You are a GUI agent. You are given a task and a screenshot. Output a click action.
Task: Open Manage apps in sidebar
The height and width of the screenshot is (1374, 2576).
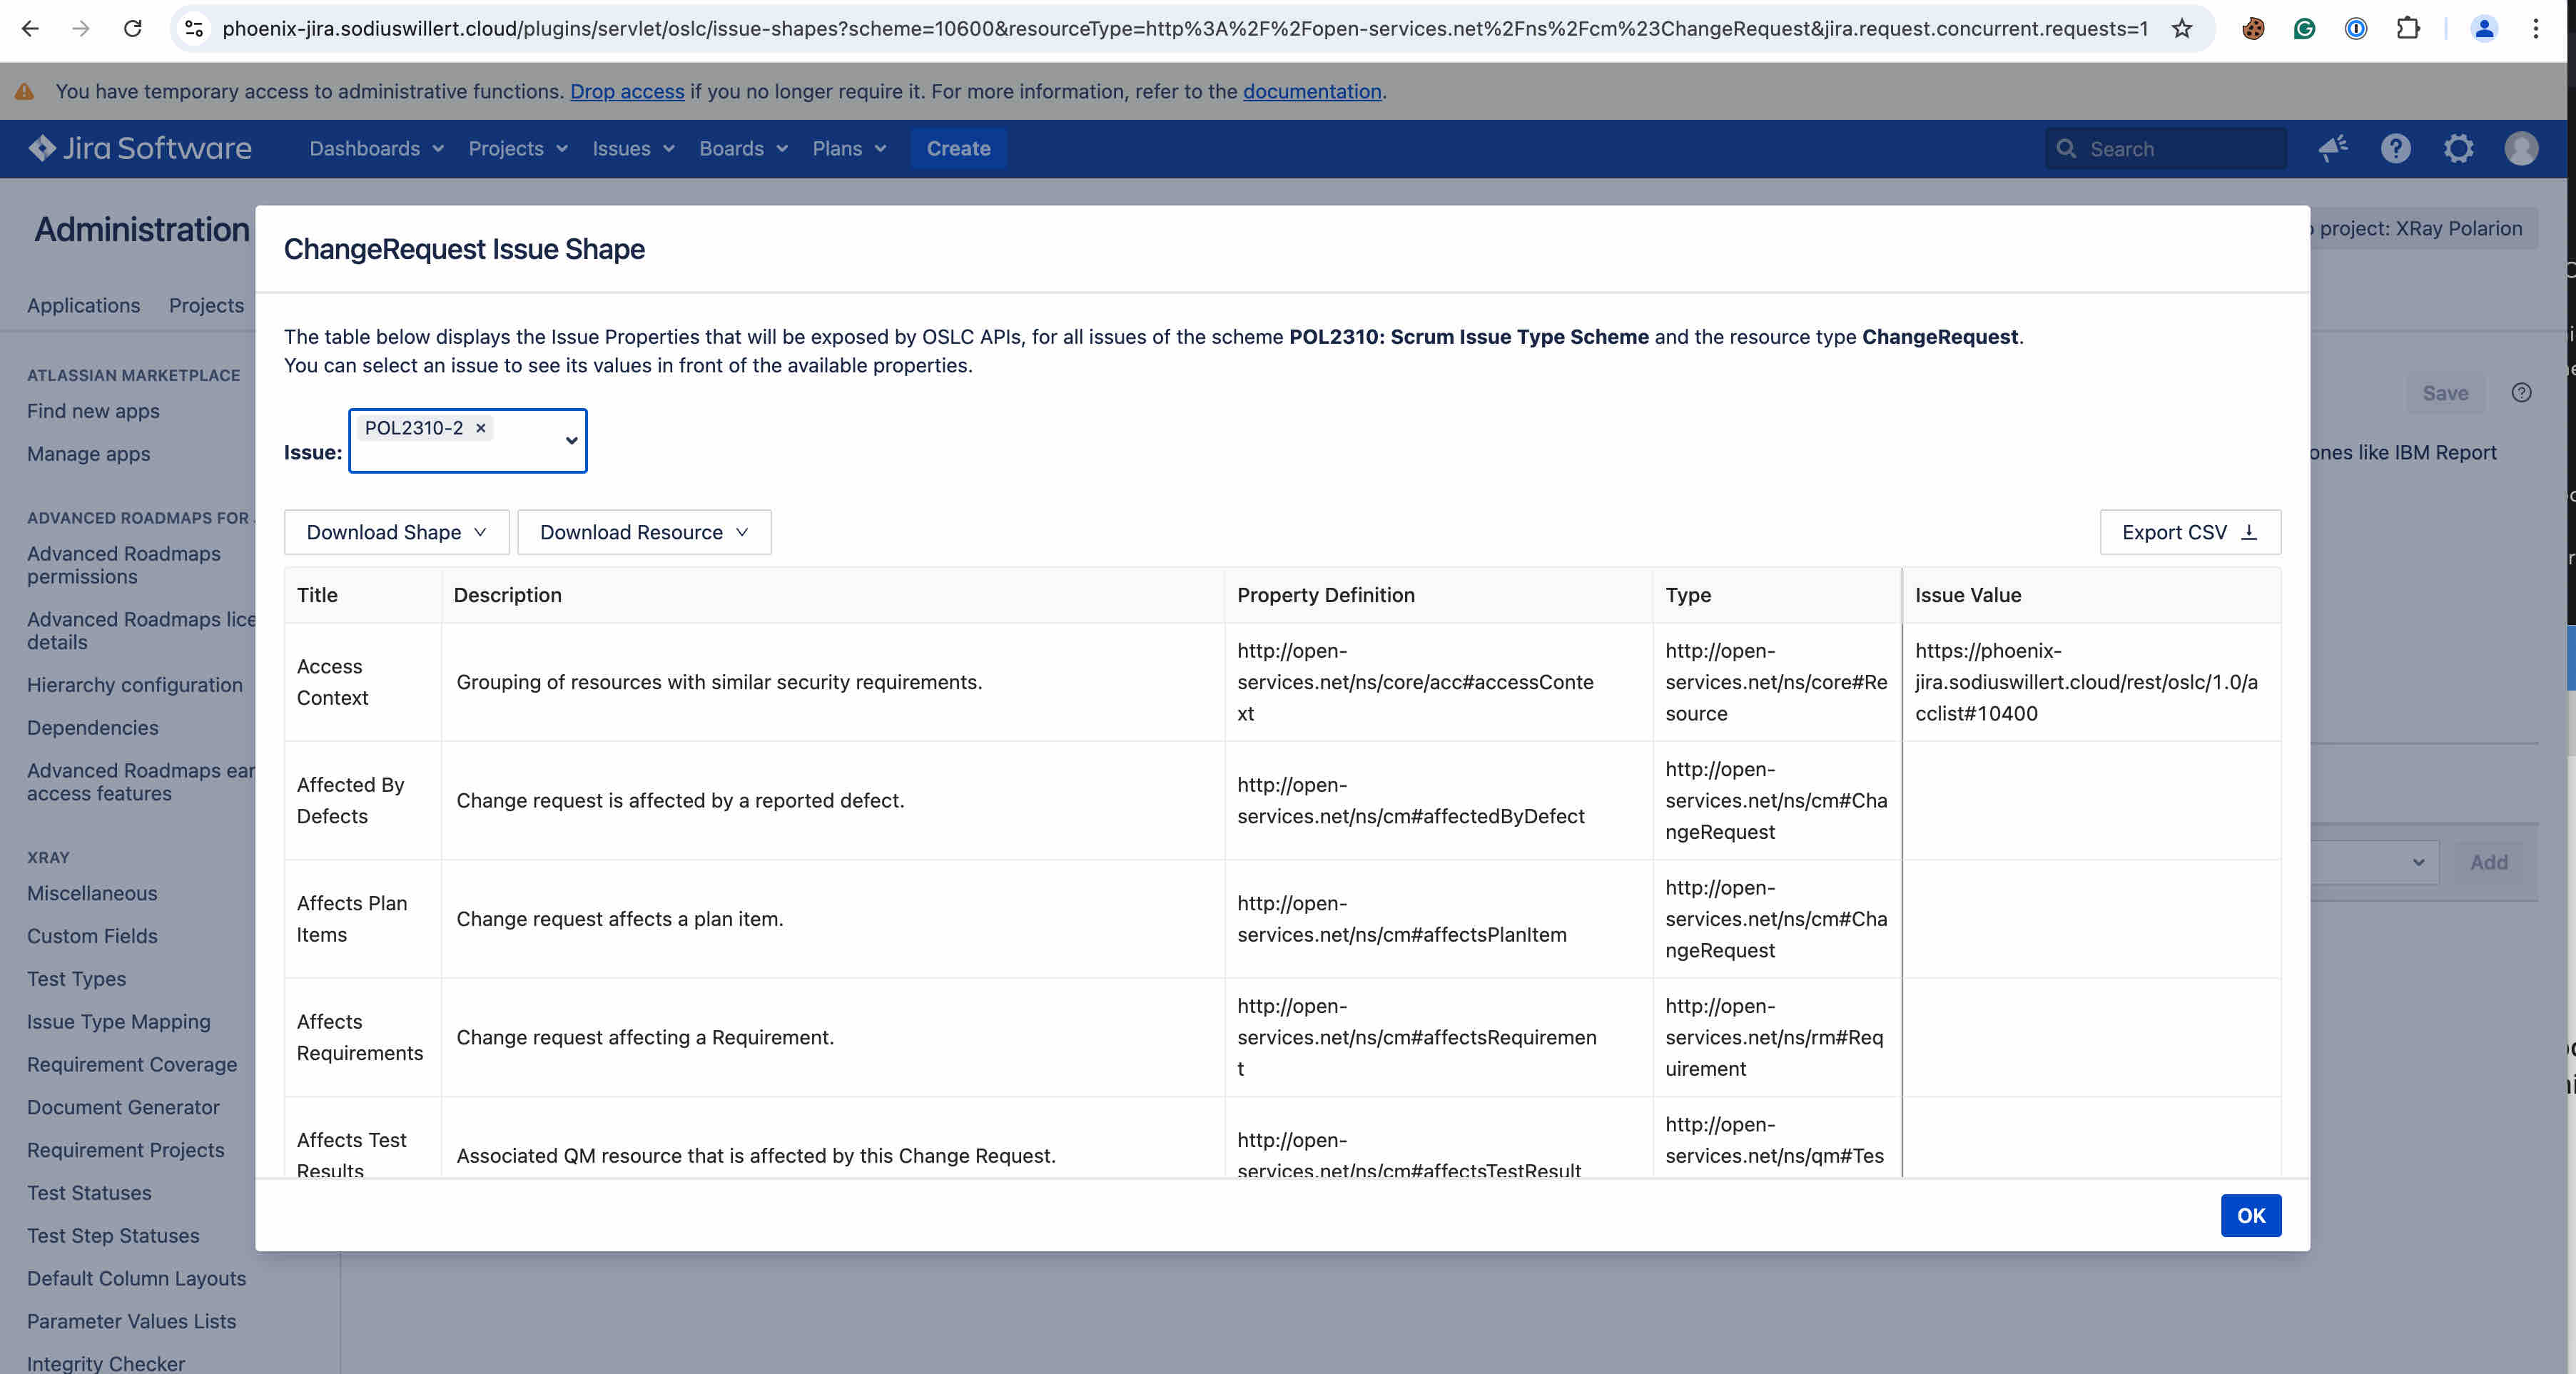point(88,454)
